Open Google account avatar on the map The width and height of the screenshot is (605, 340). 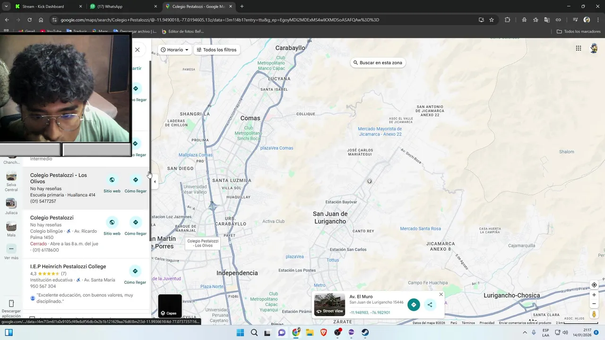(x=594, y=48)
